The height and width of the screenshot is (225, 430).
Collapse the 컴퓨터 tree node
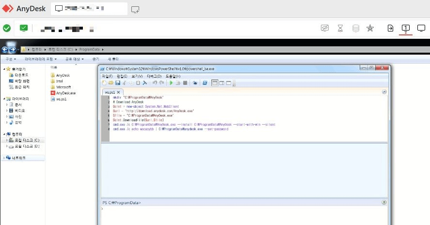(x=4, y=134)
